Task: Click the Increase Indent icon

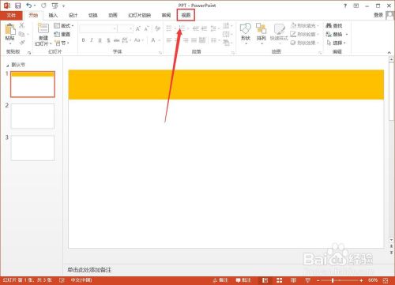Action: click(204, 28)
